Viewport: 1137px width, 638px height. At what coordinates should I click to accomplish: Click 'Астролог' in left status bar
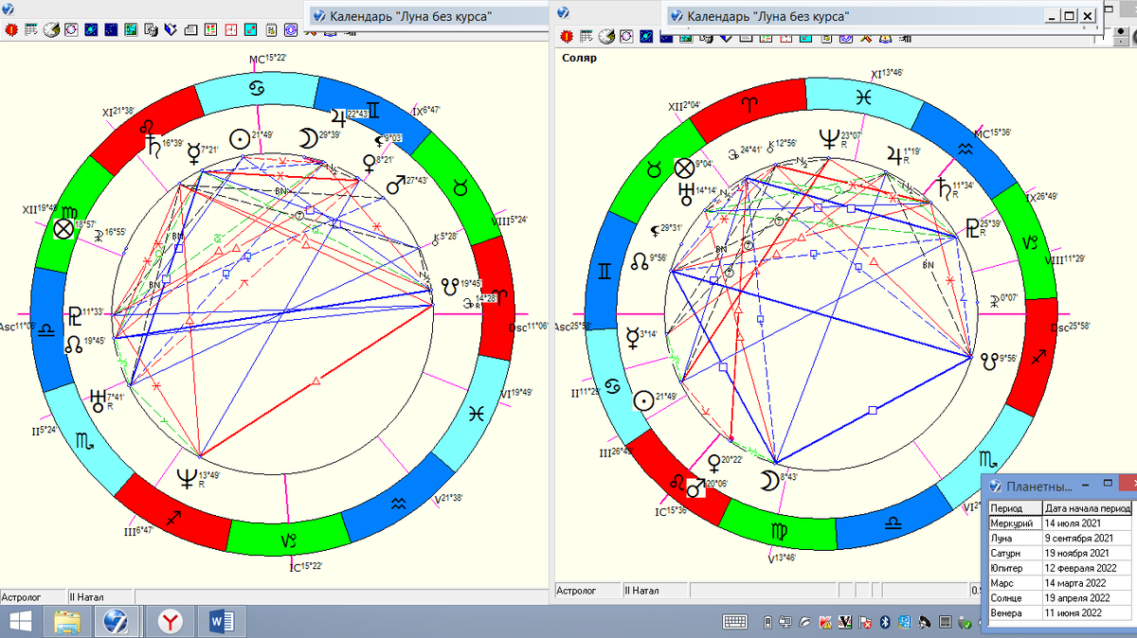tap(32, 597)
